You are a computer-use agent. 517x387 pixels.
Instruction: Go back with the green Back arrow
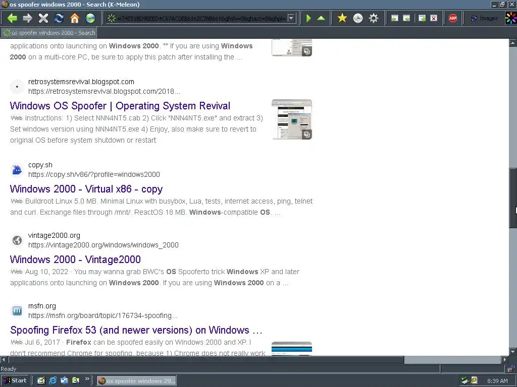[x=12, y=18]
